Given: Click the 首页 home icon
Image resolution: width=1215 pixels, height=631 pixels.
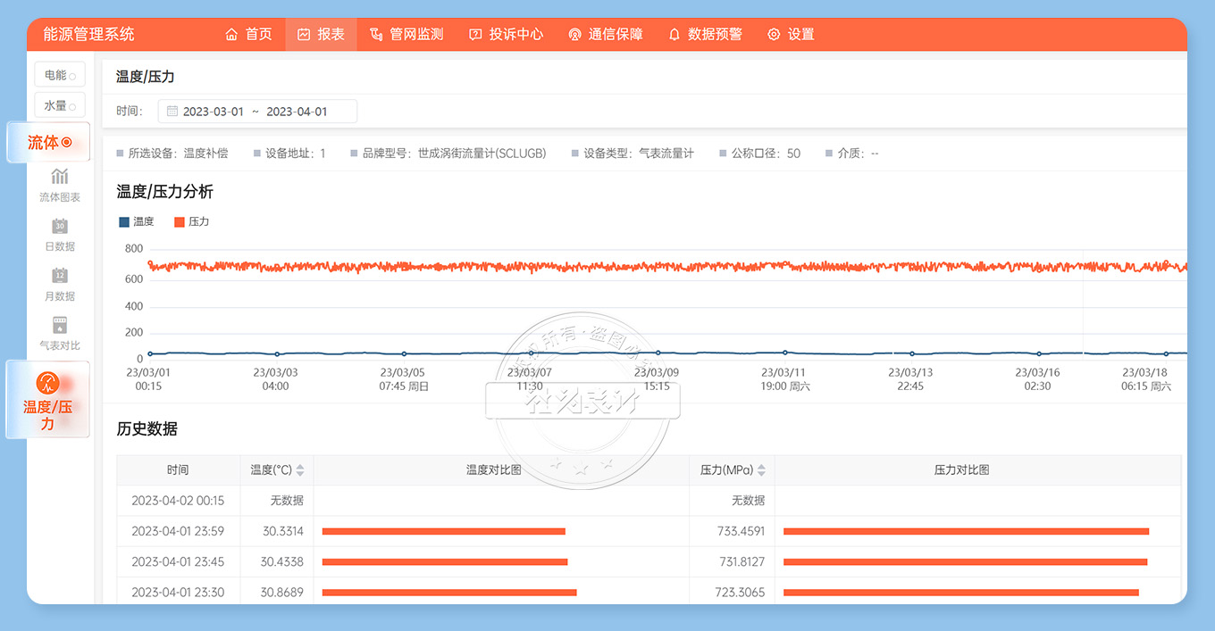Looking at the screenshot, I should (x=232, y=35).
